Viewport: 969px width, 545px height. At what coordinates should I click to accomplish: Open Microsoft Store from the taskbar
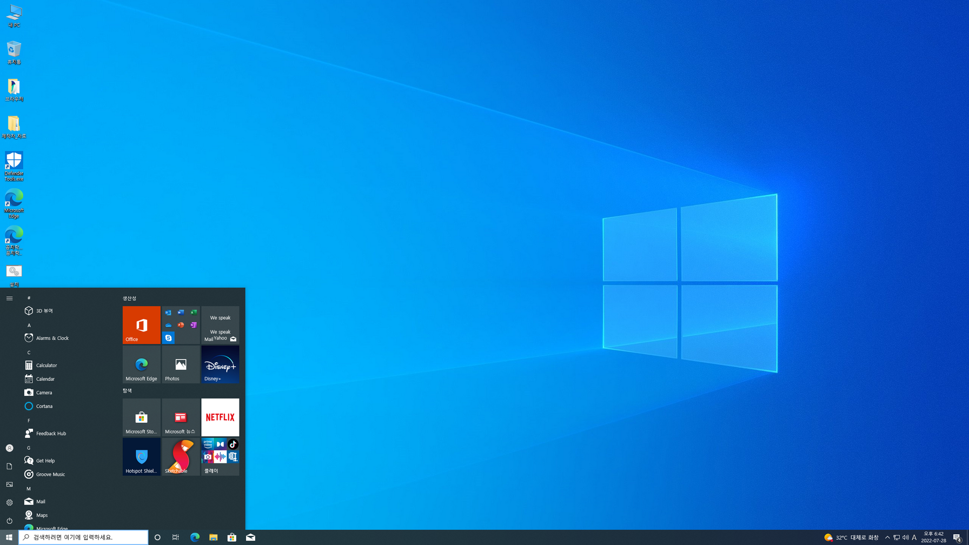pos(232,537)
